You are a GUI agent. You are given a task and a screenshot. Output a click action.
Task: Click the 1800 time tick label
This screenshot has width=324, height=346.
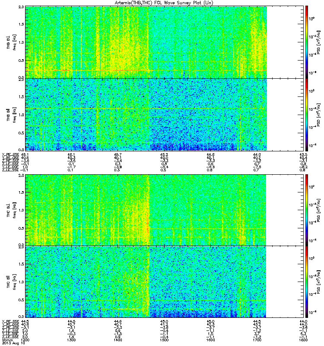(303, 340)
